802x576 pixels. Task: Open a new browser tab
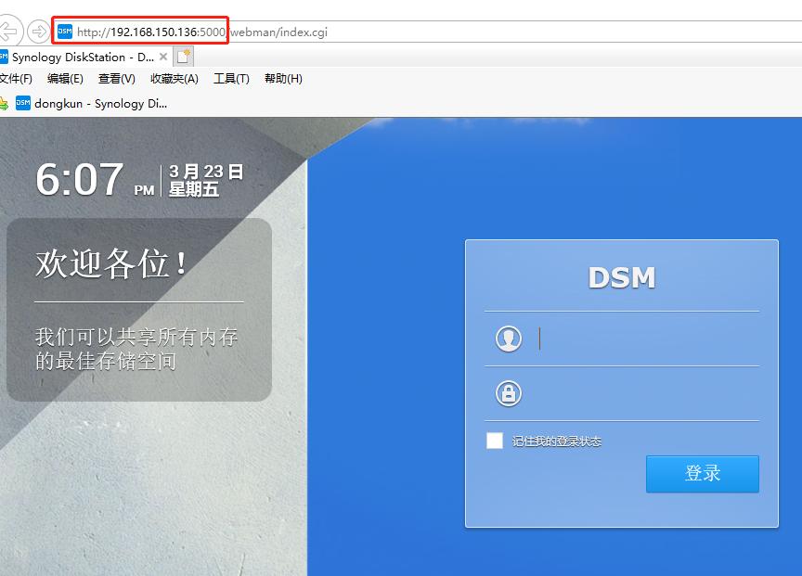point(182,56)
